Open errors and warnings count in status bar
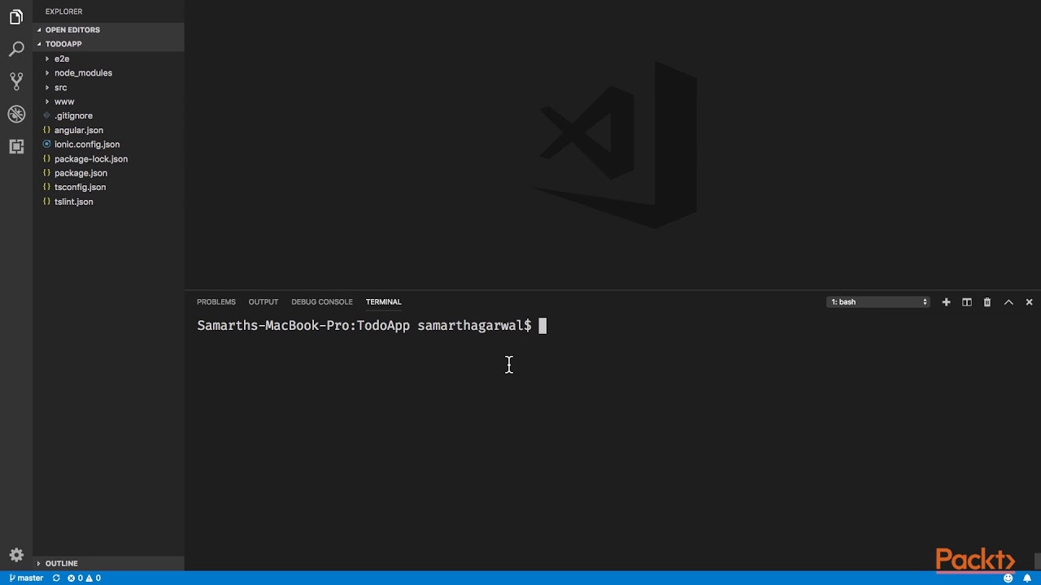Image resolution: width=1041 pixels, height=585 pixels. point(85,578)
